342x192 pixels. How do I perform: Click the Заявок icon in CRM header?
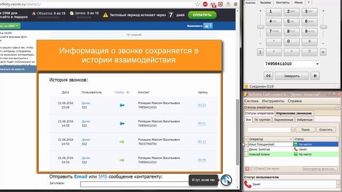point(72,13)
